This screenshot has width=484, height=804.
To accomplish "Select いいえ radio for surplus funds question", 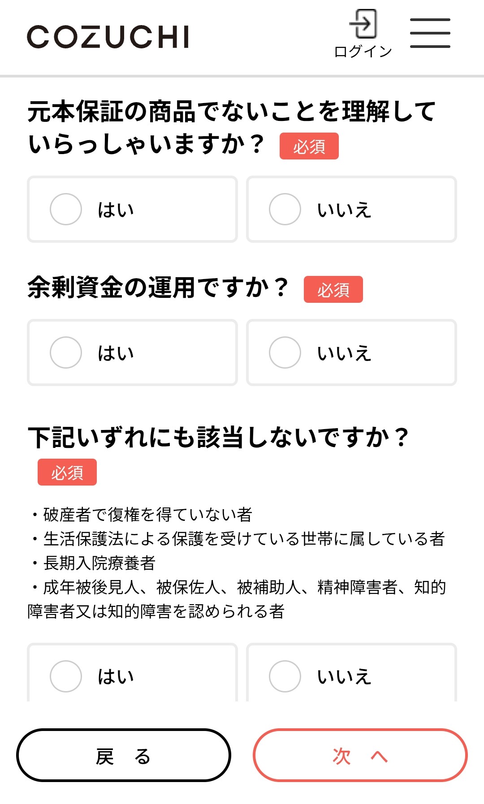I will 285,353.
